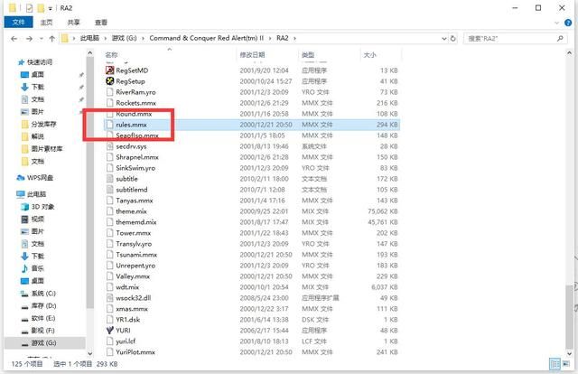Image resolution: width=578 pixels, height=374 pixels.
Task: Sort by 类型 column header
Action: 308,55
